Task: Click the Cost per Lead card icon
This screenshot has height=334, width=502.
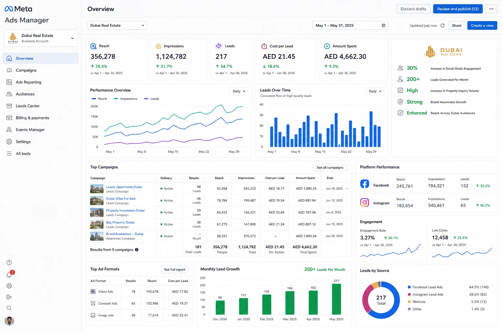Action: click(x=264, y=46)
